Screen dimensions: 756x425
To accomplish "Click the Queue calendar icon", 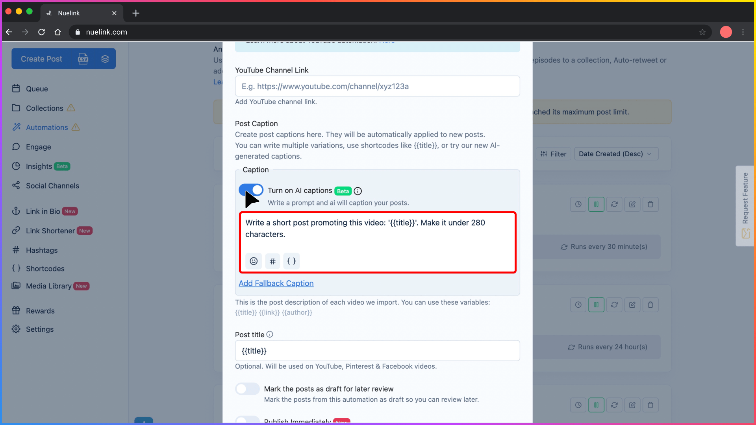I will [x=16, y=89].
